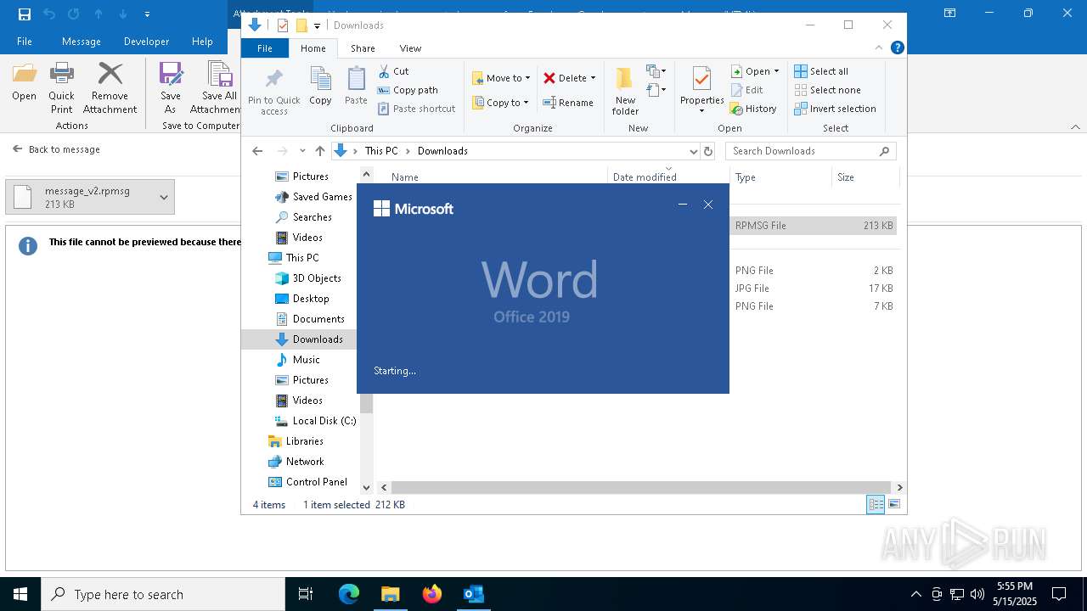Click History button
This screenshot has width=1087, height=611.
(753, 109)
